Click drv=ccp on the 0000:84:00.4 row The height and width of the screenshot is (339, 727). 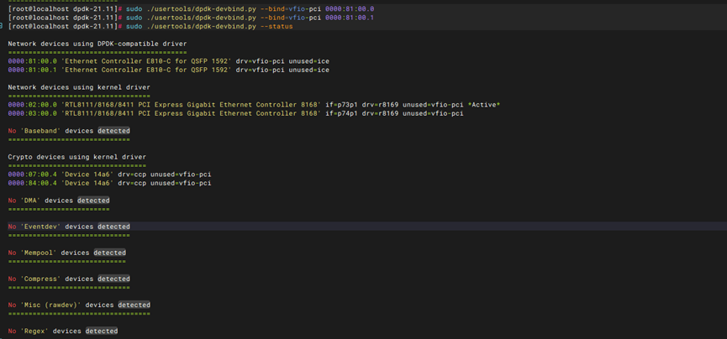click(132, 184)
